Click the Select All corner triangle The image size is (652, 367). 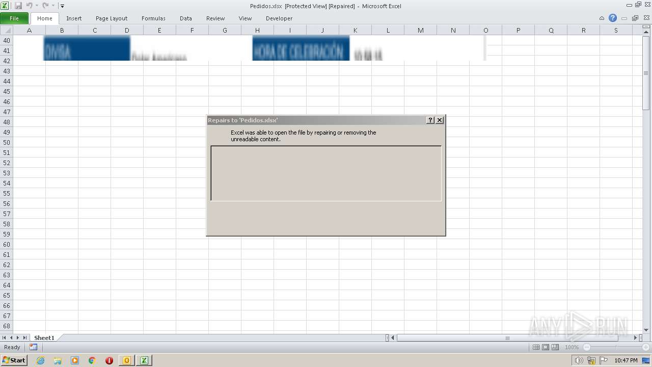[7, 30]
